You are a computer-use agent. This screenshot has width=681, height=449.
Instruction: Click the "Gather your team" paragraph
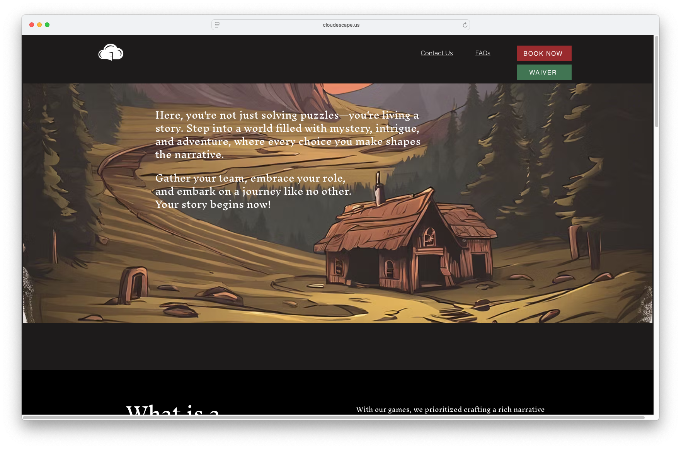point(253,191)
